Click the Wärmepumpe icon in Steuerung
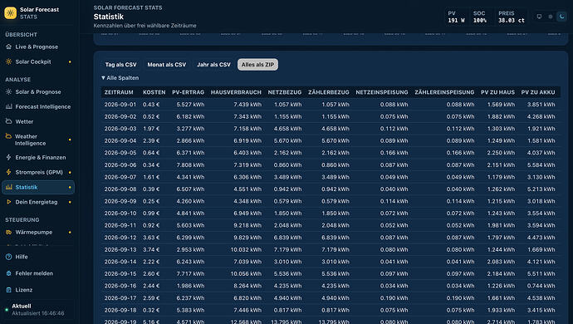573x324 pixels. coord(9,233)
